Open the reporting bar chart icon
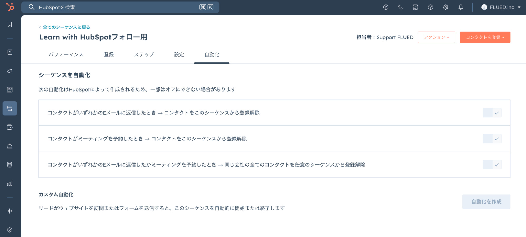 [10, 183]
